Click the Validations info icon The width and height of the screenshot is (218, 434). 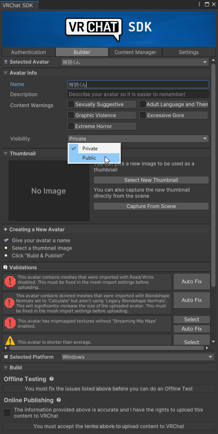coord(5,267)
